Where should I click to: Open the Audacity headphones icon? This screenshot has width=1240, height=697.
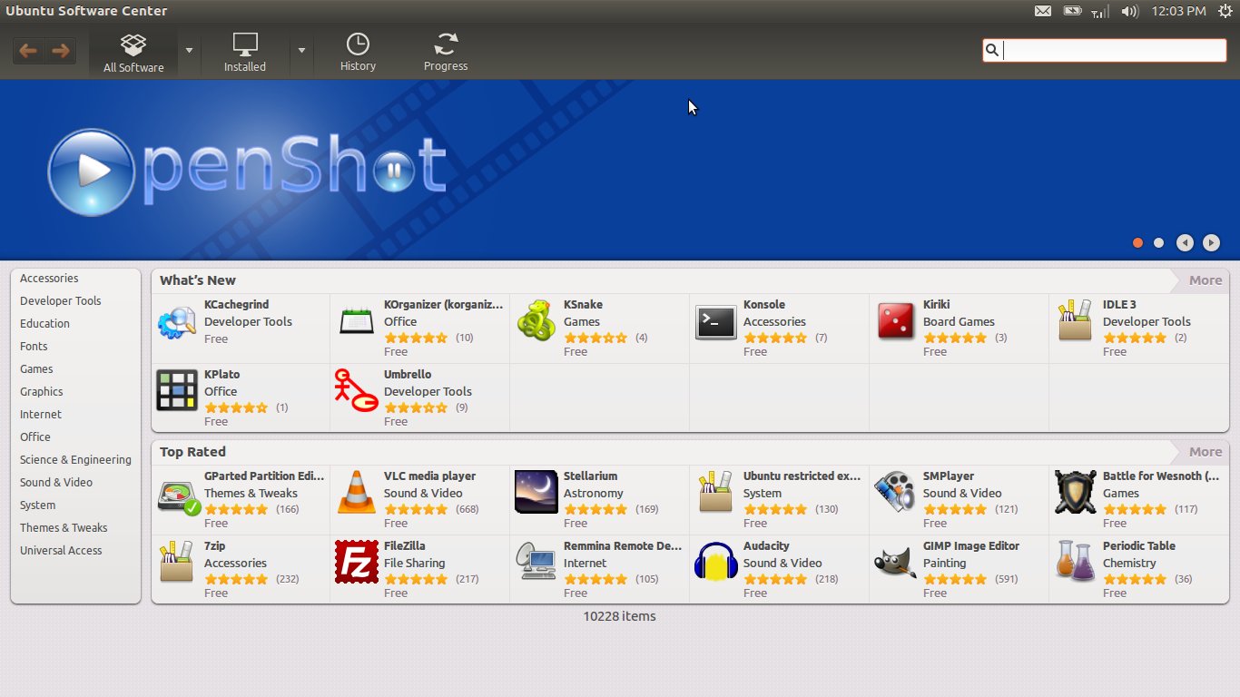click(x=716, y=562)
